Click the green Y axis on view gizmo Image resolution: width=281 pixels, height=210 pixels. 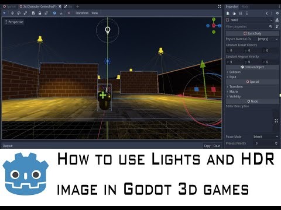pos(214,19)
